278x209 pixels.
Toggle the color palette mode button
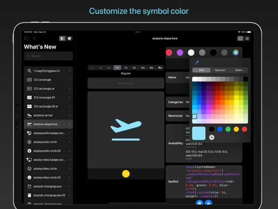[69, 38]
